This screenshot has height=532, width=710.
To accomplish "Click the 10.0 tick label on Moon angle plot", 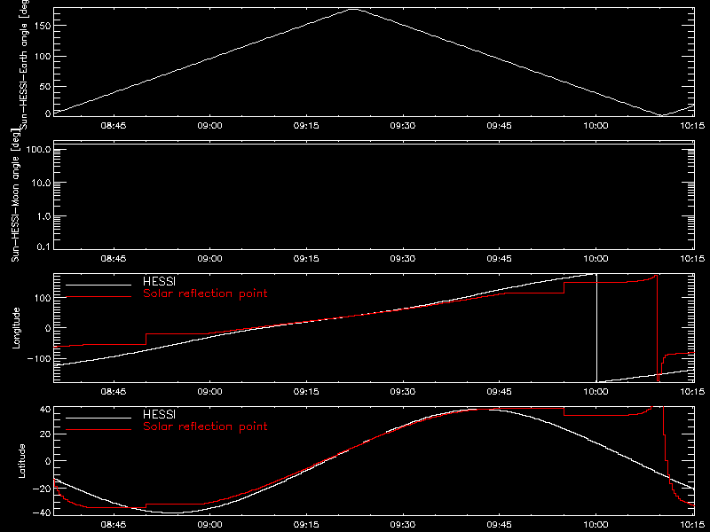I will [41, 183].
